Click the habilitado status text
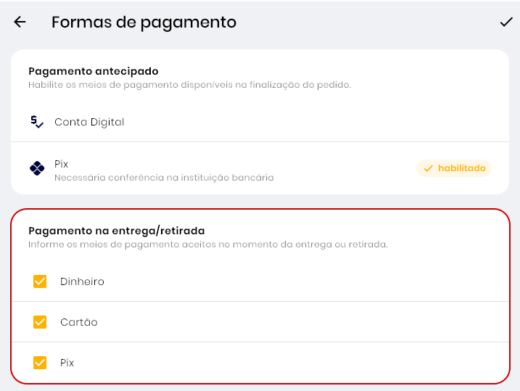Viewport: 520px width, 391px height. 461,168
